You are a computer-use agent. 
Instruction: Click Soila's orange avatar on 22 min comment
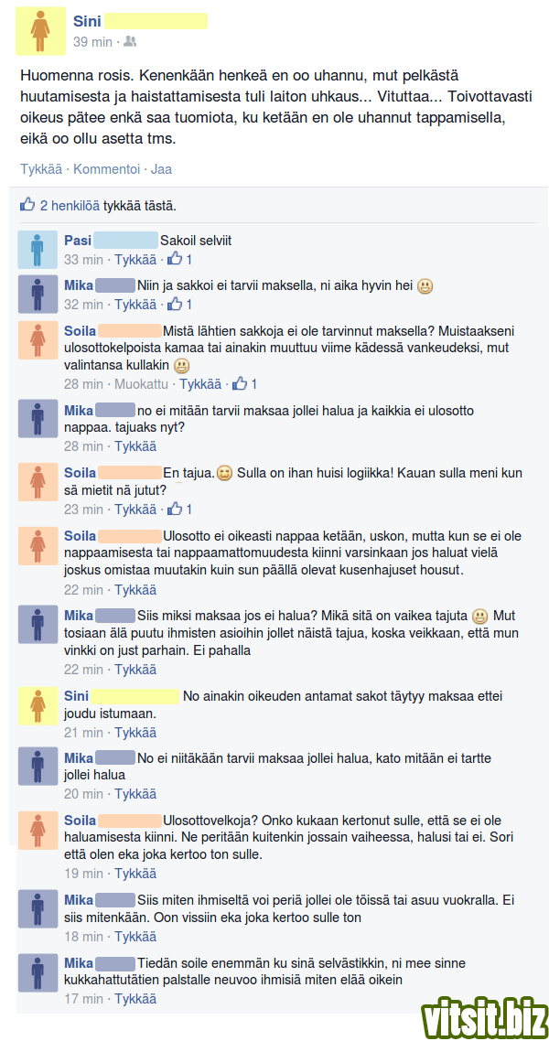pos(38,546)
